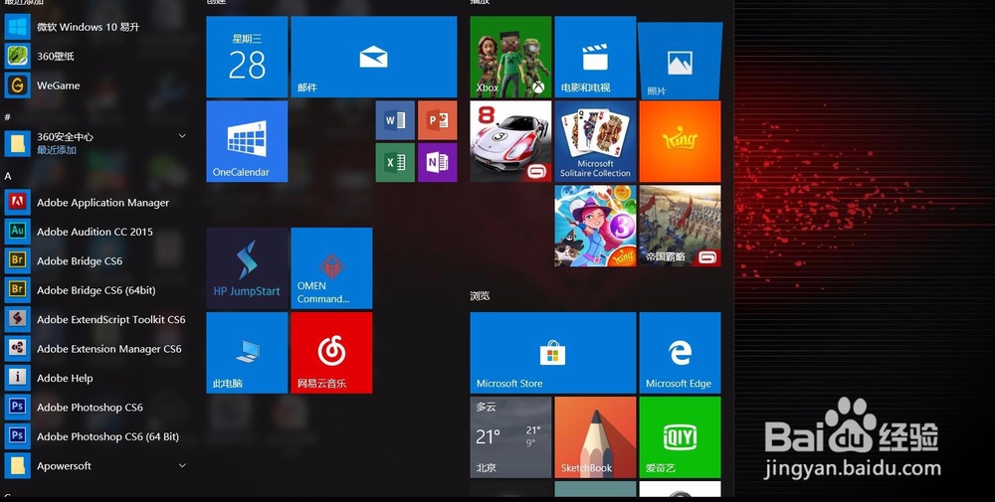Open the Movies & TV (电影和电视) tile
The image size is (995, 502).
pos(595,57)
